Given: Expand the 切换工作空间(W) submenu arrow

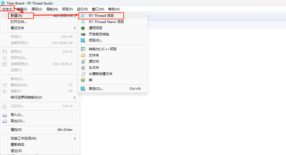Looking at the screenshot, I should pos(75,138).
